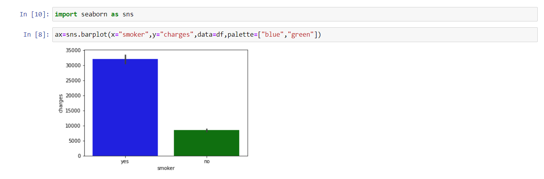Click the 25000 y-axis tick label
Image resolution: width=544 pixels, height=179 pixels.
tap(73, 81)
